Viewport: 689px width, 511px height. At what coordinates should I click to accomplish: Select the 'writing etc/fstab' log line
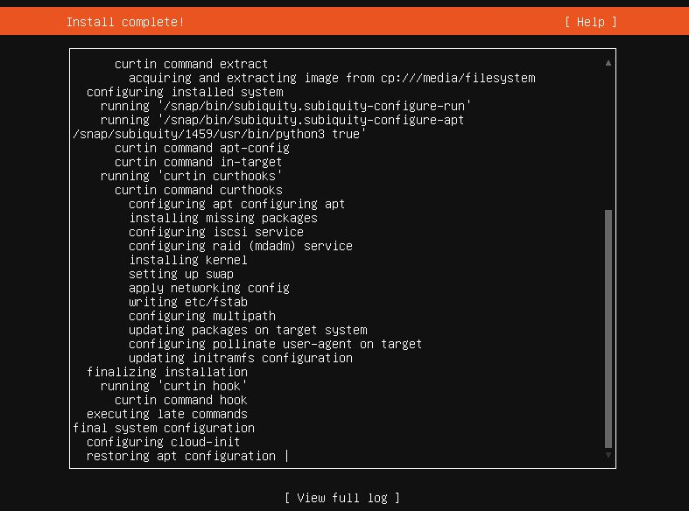(188, 302)
